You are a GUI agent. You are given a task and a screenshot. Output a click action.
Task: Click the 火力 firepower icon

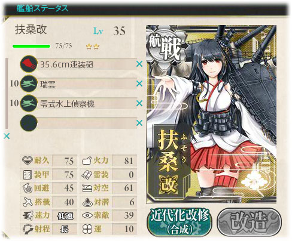[x=87, y=160]
